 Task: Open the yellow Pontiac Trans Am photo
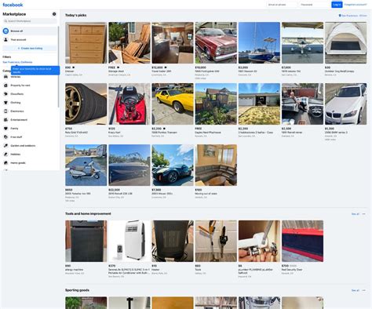tap(173, 104)
